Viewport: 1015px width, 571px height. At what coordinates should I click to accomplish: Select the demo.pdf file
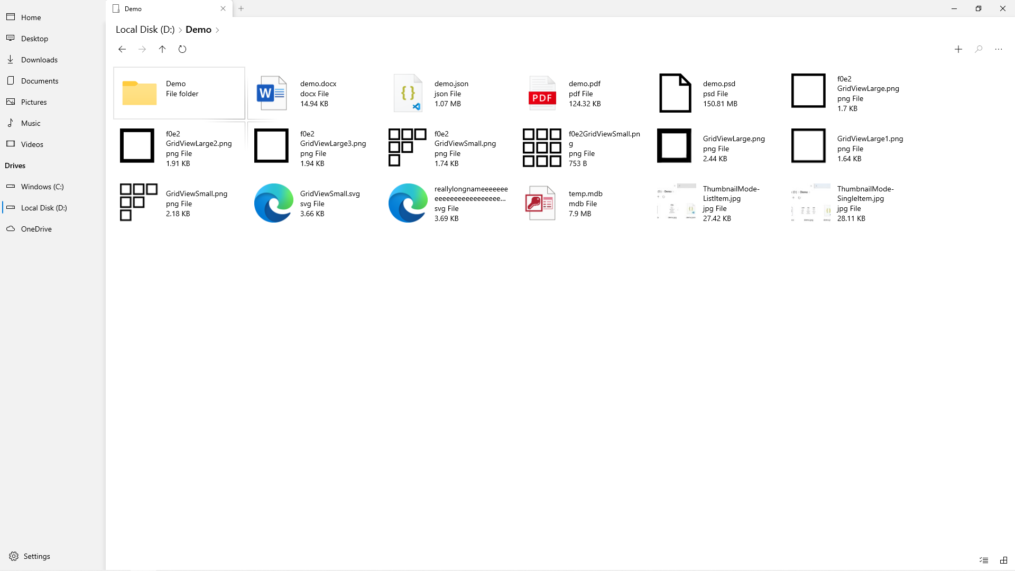[x=582, y=94]
